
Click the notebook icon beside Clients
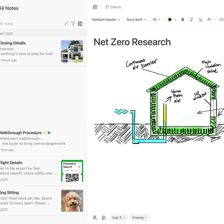point(107,7)
